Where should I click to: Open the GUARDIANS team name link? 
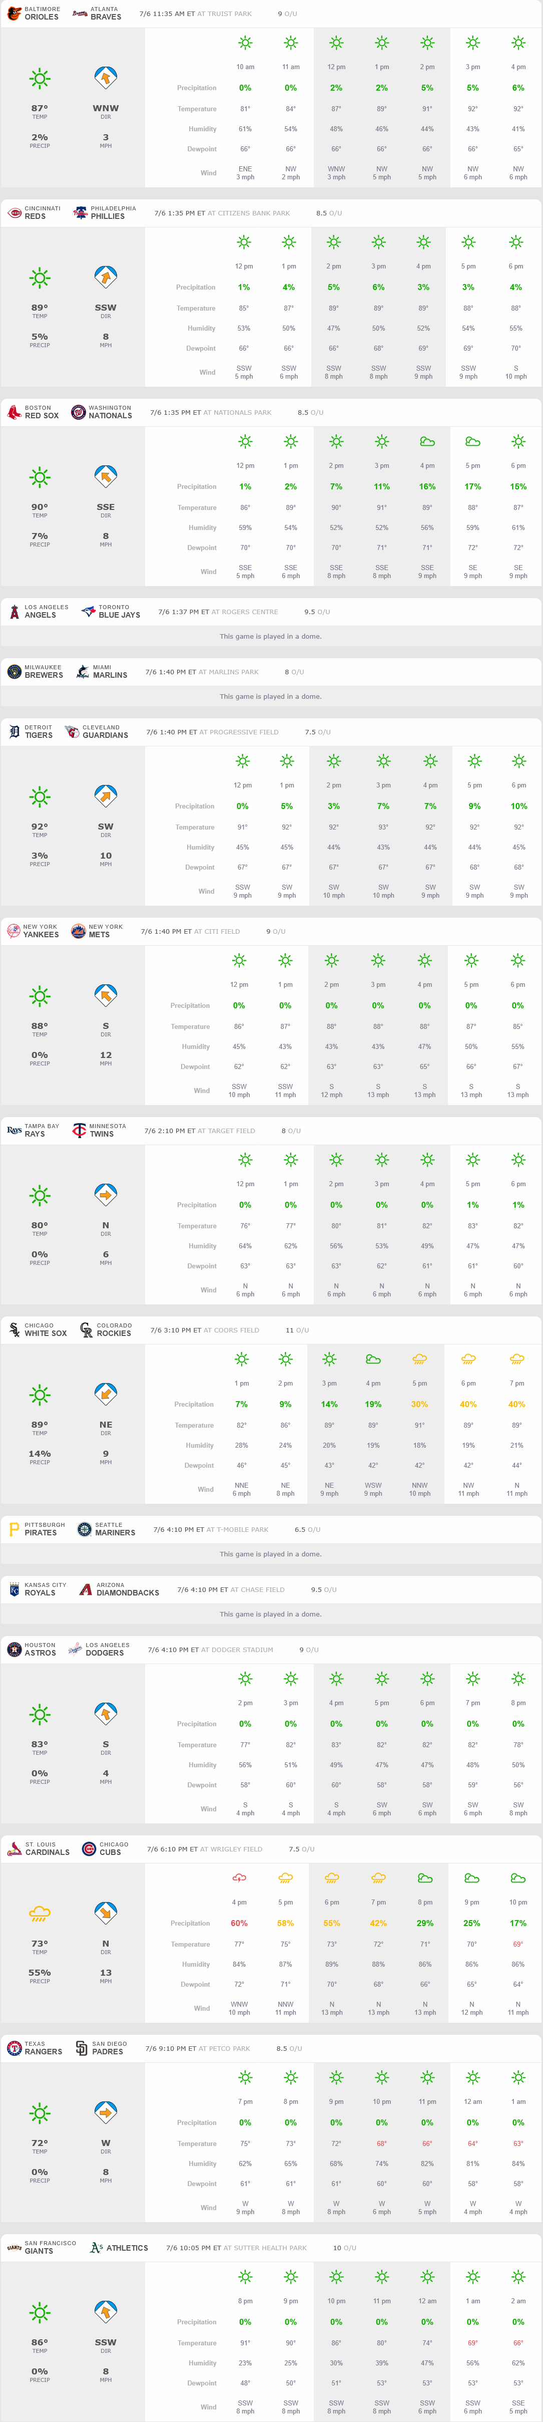coord(105,735)
